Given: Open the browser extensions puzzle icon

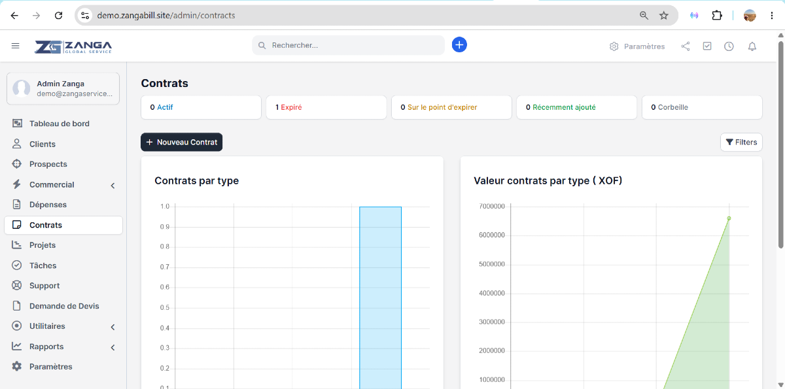Looking at the screenshot, I should [x=717, y=15].
